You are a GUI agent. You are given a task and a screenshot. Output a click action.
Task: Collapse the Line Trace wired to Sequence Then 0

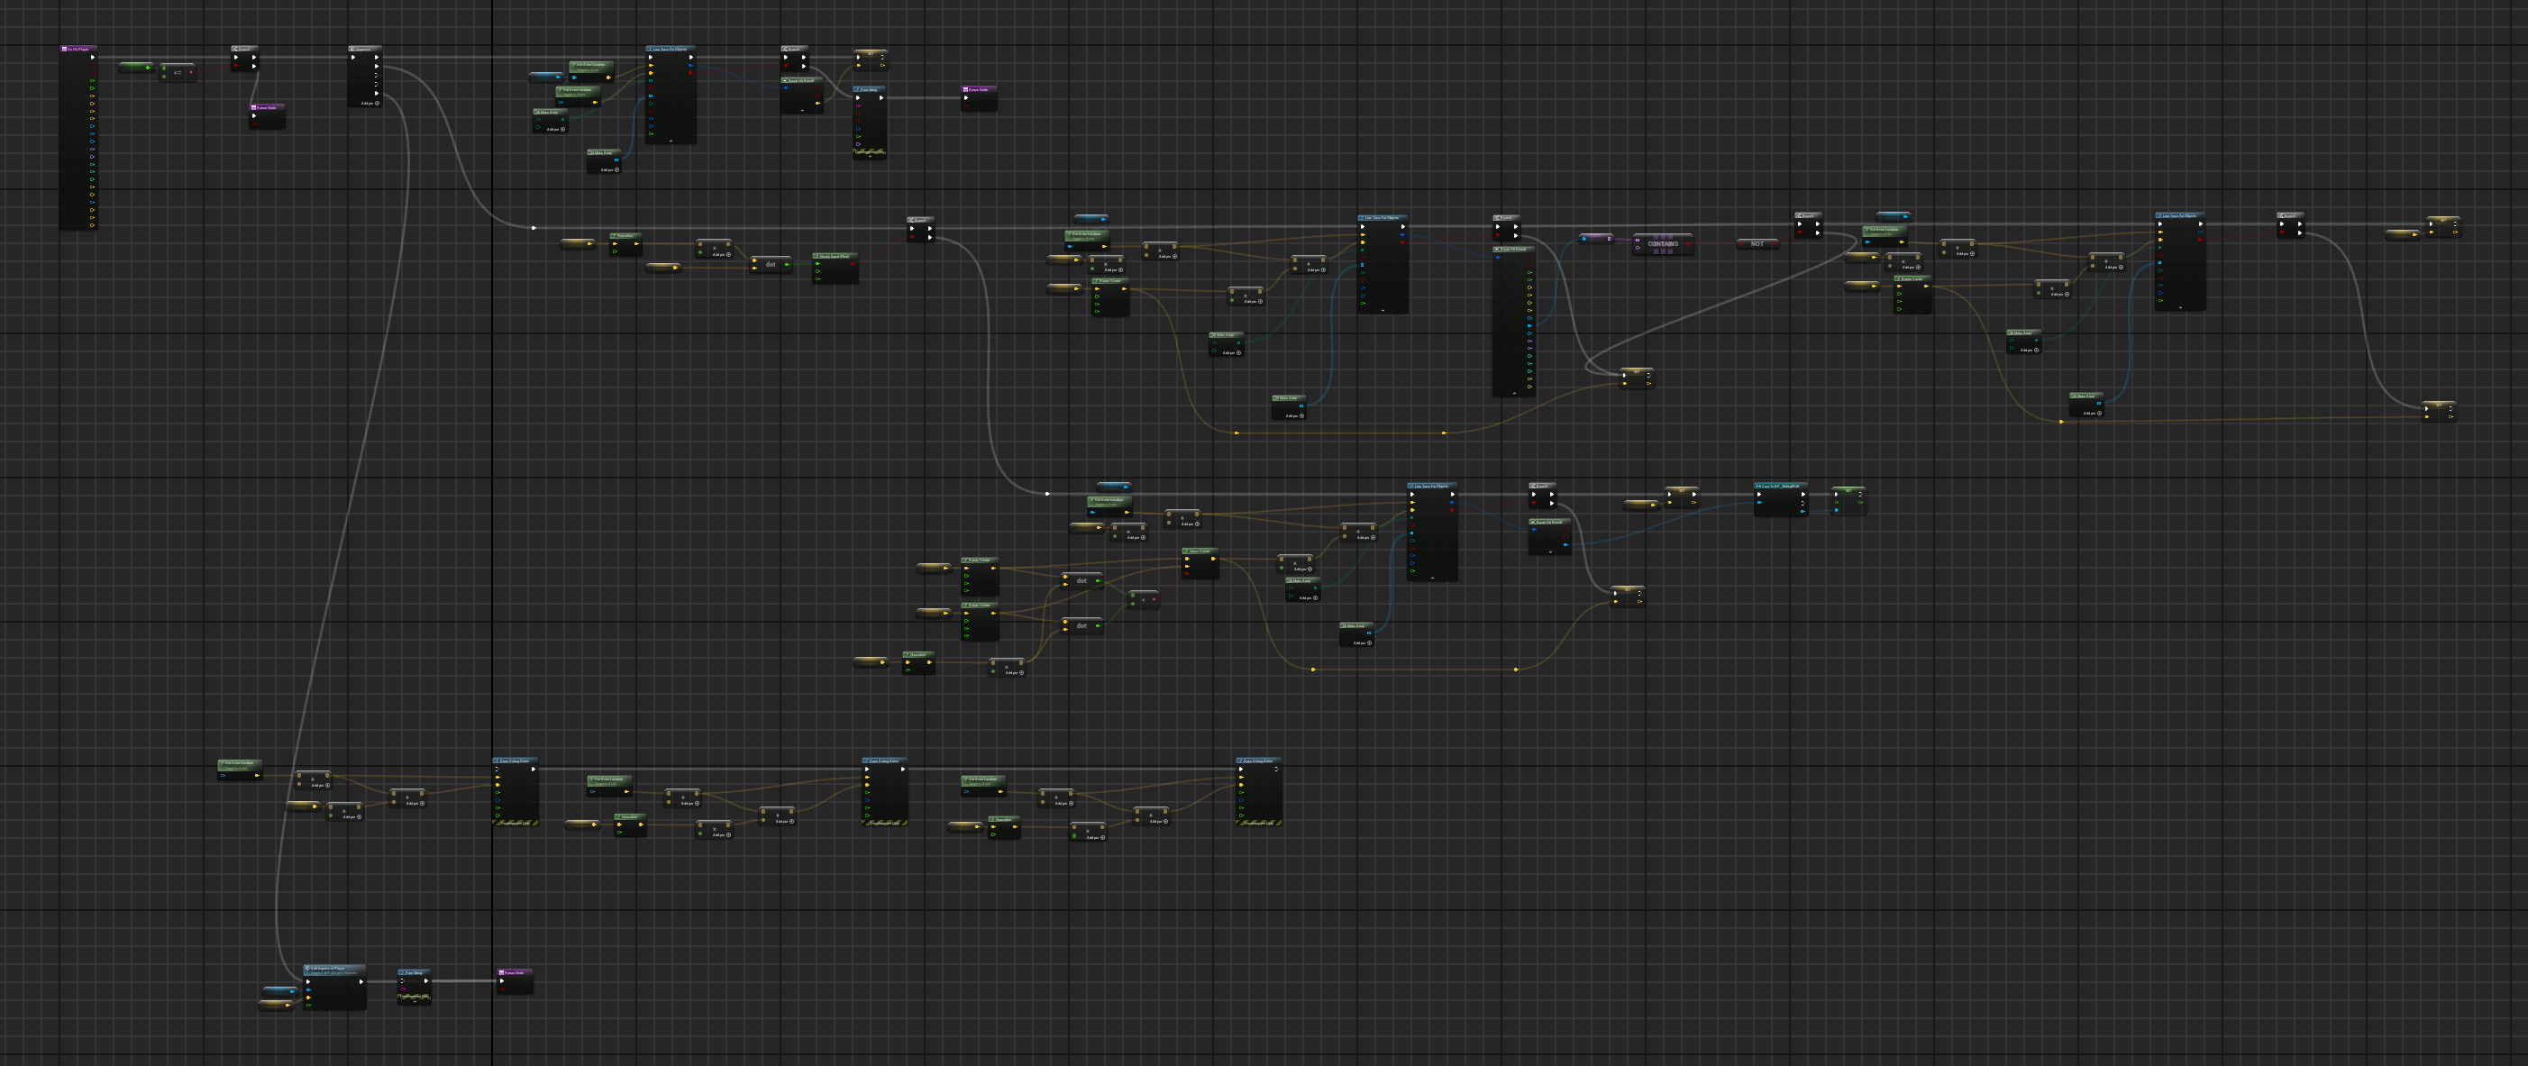pos(671,141)
